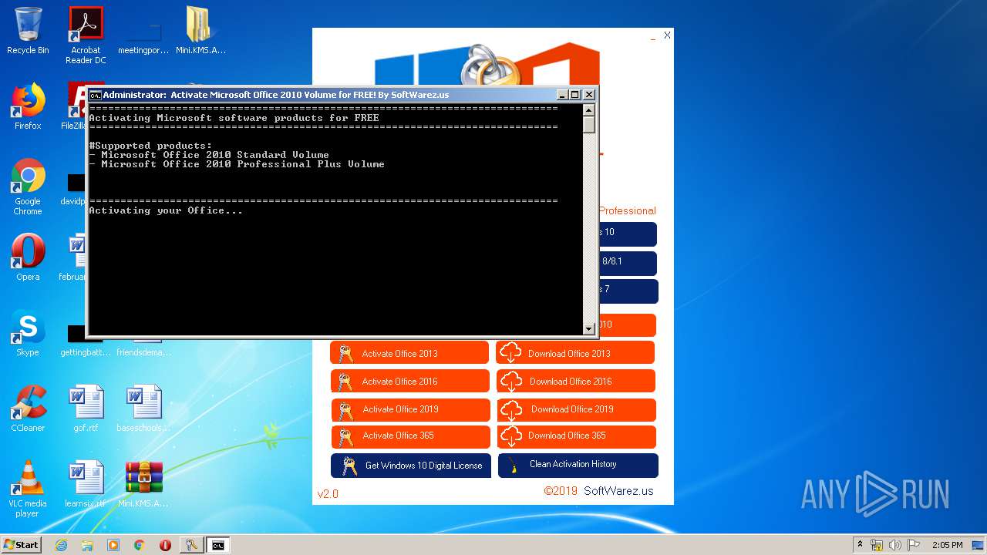Launch Google Chrome desktop shortcut
The width and height of the screenshot is (987, 555).
click(x=28, y=187)
